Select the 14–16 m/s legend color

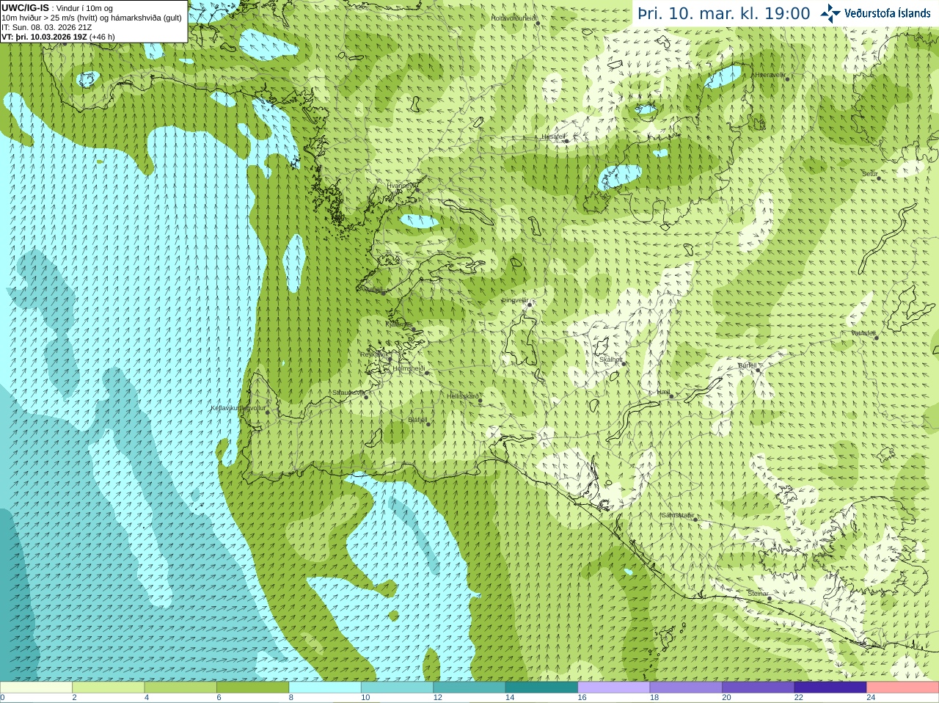(x=541, y=688)
